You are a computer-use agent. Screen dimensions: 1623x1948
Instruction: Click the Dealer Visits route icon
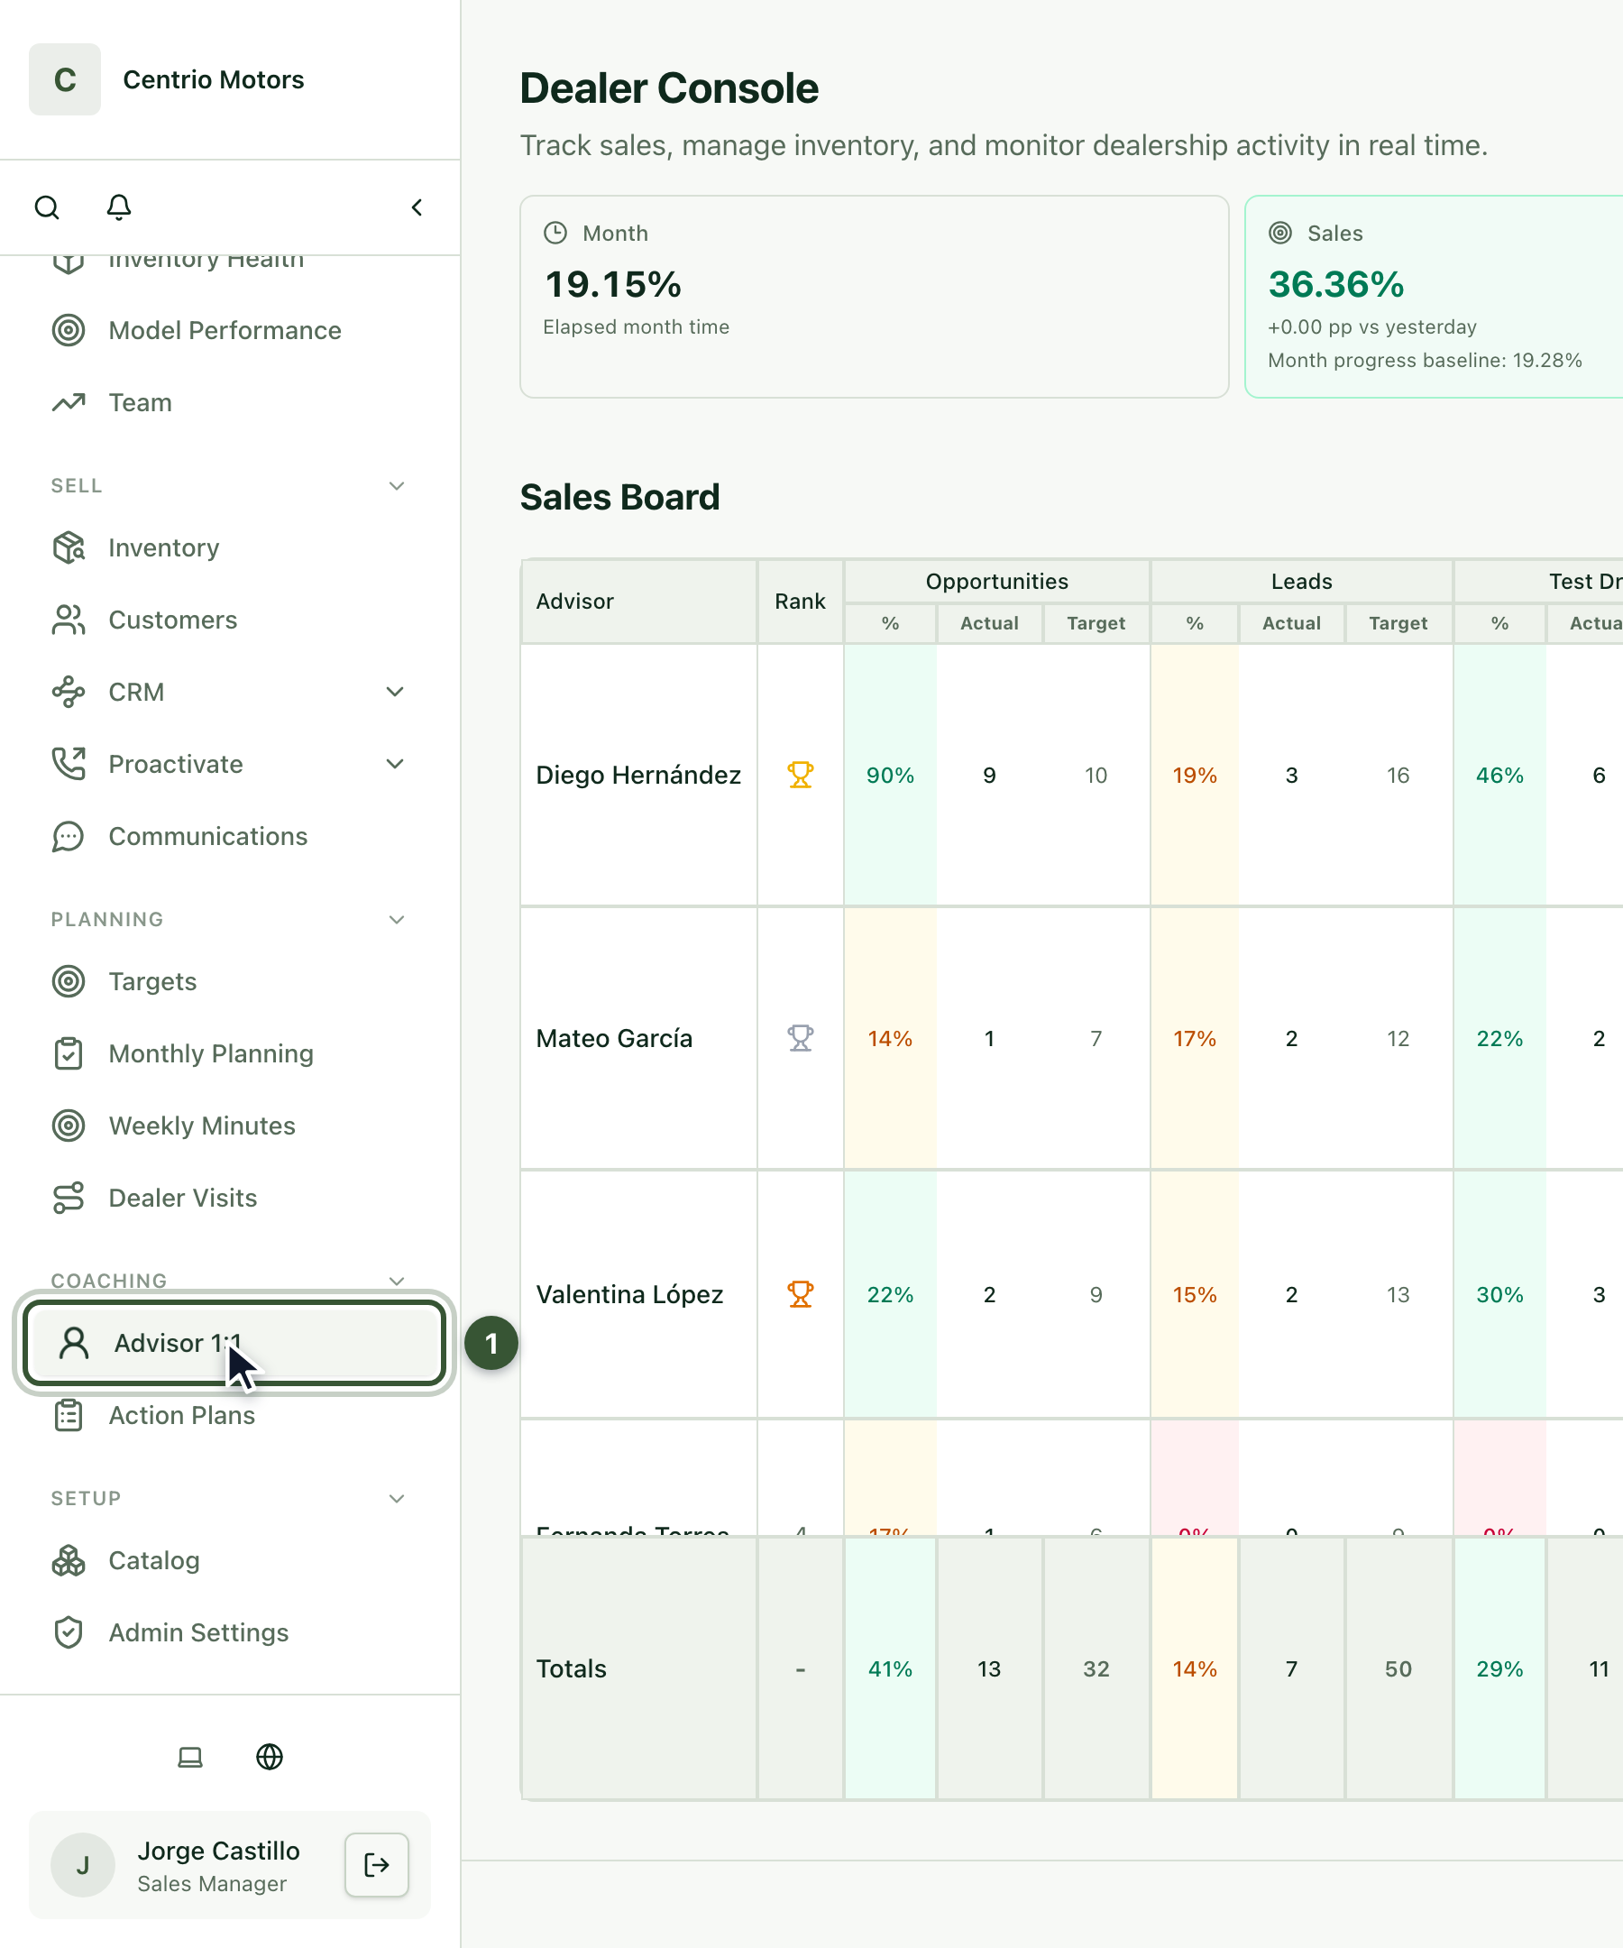tap(69, 1198)
